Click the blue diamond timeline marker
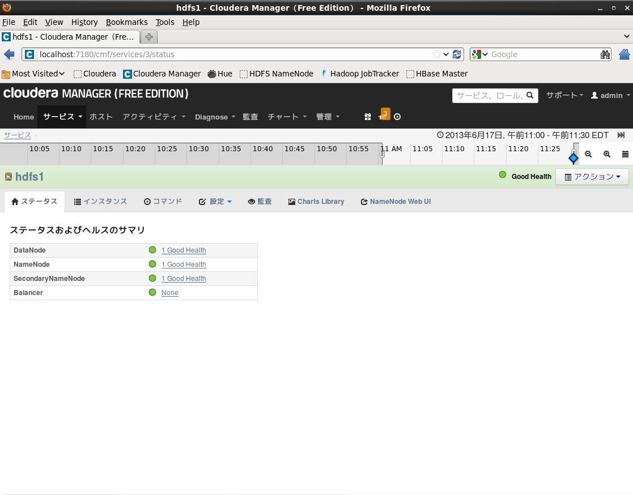The width and height of the screenshot is (633, 495). pos(573,158)
